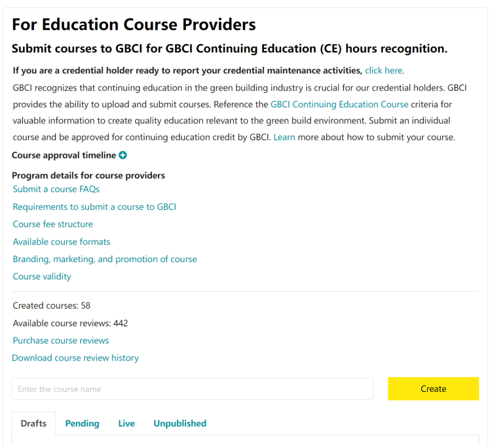View the Unpublished tab
This screenshot has width=490, height=445.
pos(180,423)
